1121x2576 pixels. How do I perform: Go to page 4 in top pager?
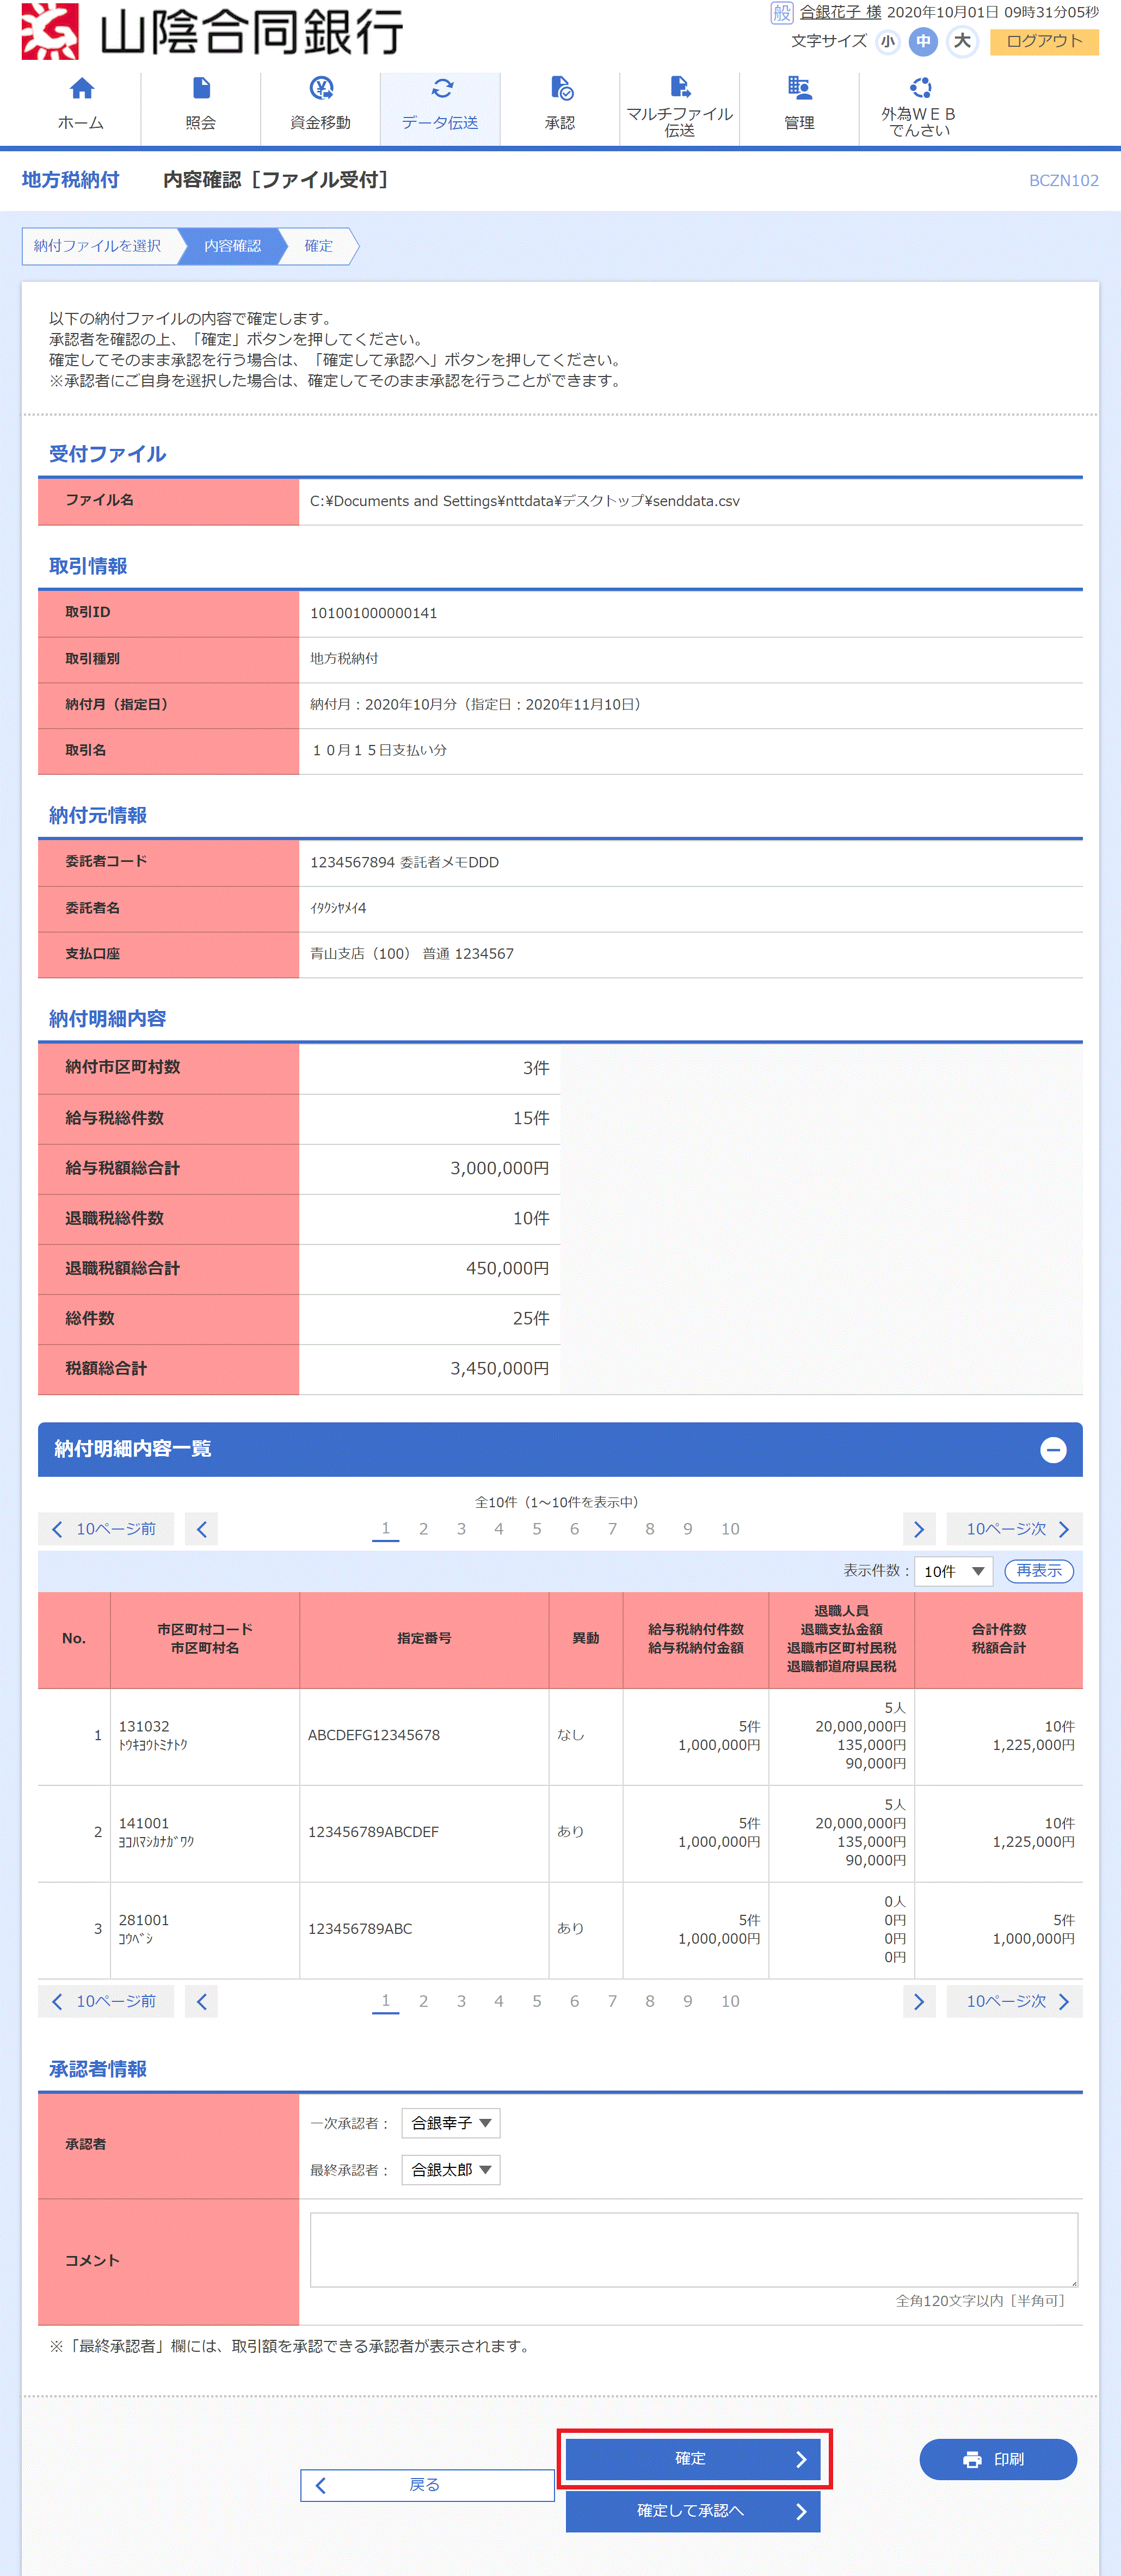coord(499,1529)
